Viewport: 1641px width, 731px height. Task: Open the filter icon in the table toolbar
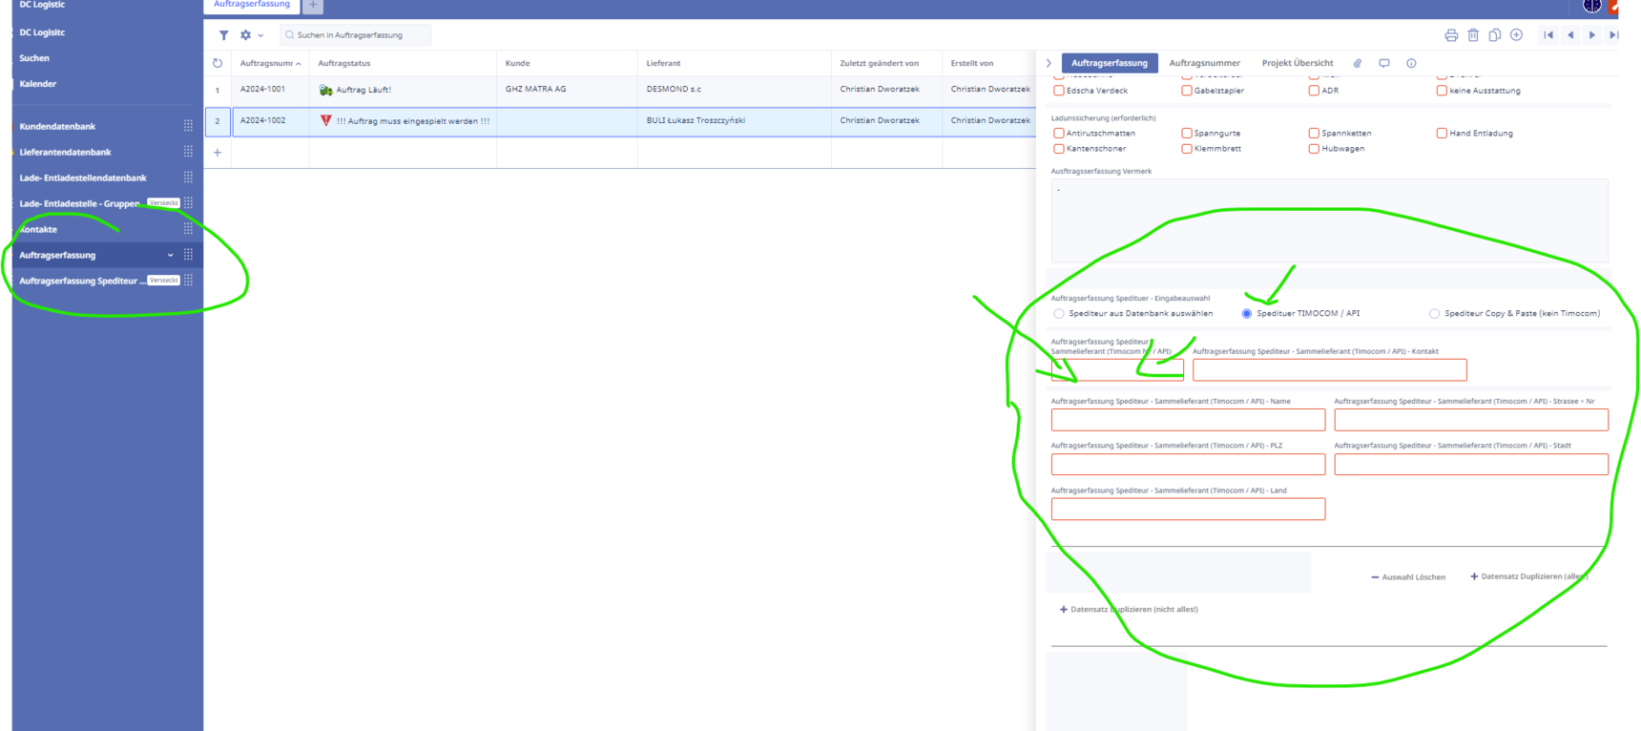pos(223,35)
